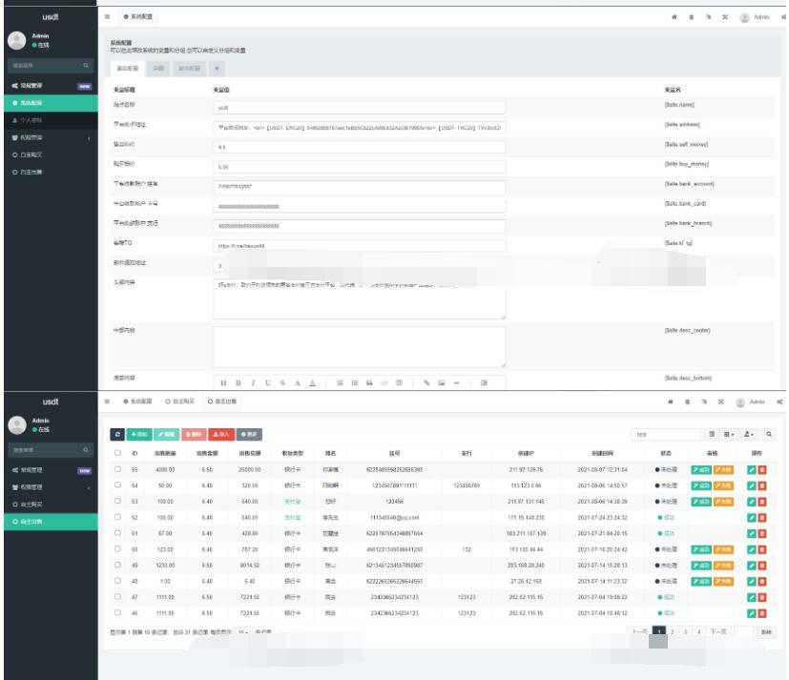Go to page 2 in table pagination
789x680 pixels.
(x=672, y=631)
